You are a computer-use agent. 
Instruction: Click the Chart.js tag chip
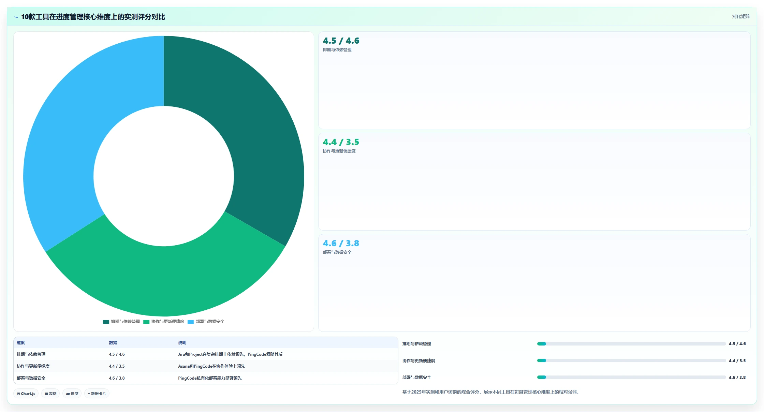tap(26, 394)
